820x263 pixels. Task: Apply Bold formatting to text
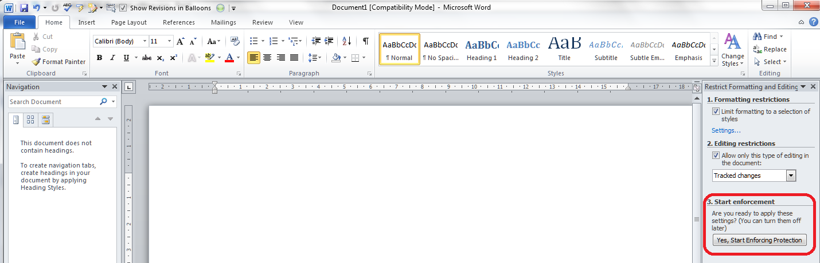99,58
